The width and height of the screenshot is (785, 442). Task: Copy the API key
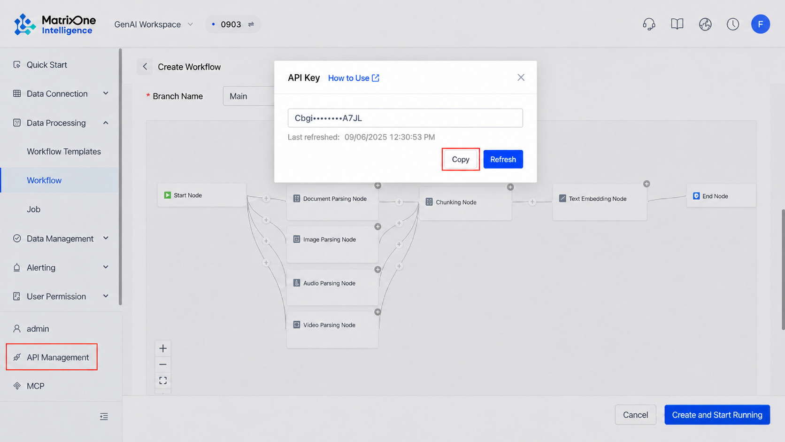(x=461, y=159)
